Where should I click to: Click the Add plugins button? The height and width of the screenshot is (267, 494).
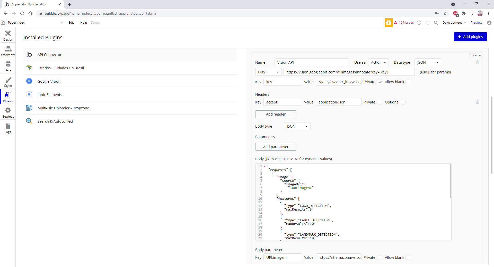coord(470,37)
